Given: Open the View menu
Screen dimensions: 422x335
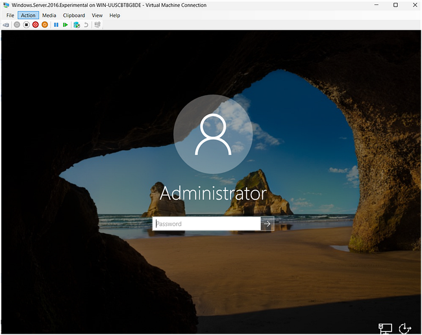Looking at the screenshot, I should pyautogui.click(x=97, y=15).
